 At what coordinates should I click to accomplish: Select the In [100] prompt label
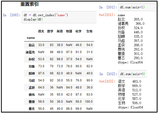[x=12, y=15]
